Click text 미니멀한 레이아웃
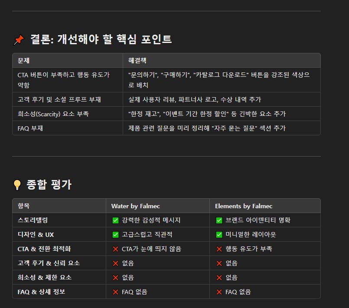This screenshot has width=349, height=308. click(x=251, y=235)
